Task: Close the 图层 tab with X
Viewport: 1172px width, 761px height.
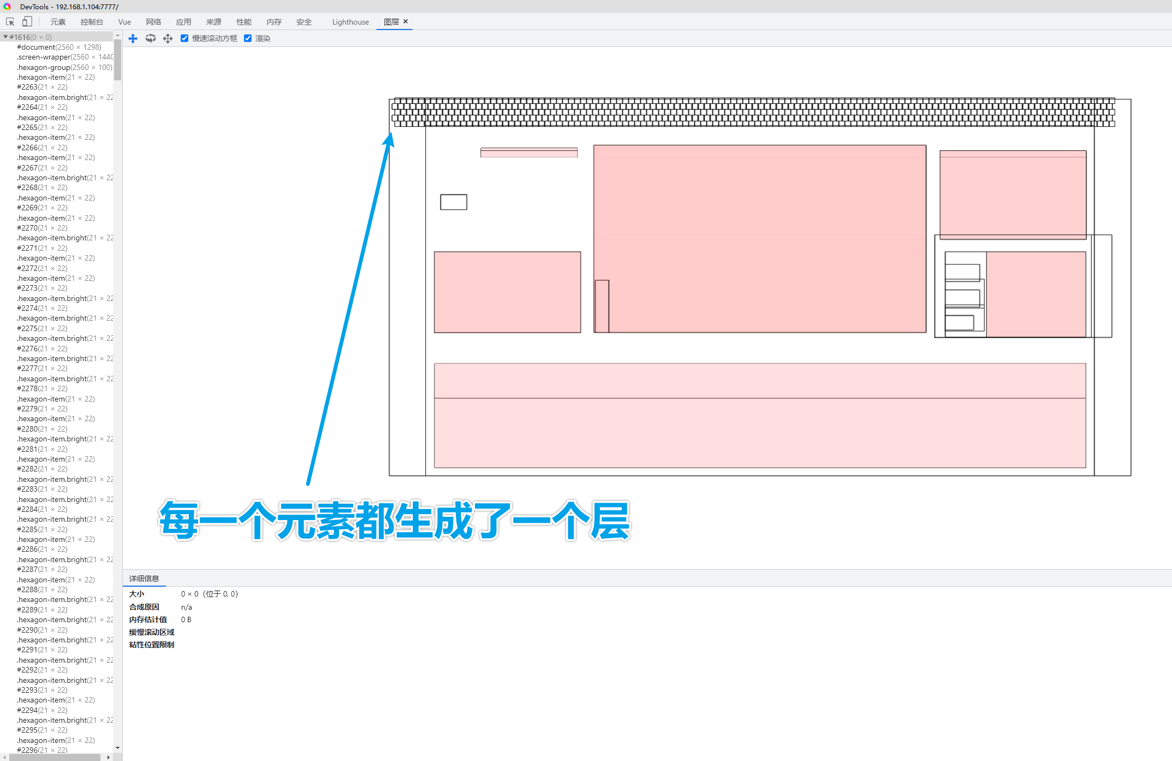Action: click(x=406, y=22)
